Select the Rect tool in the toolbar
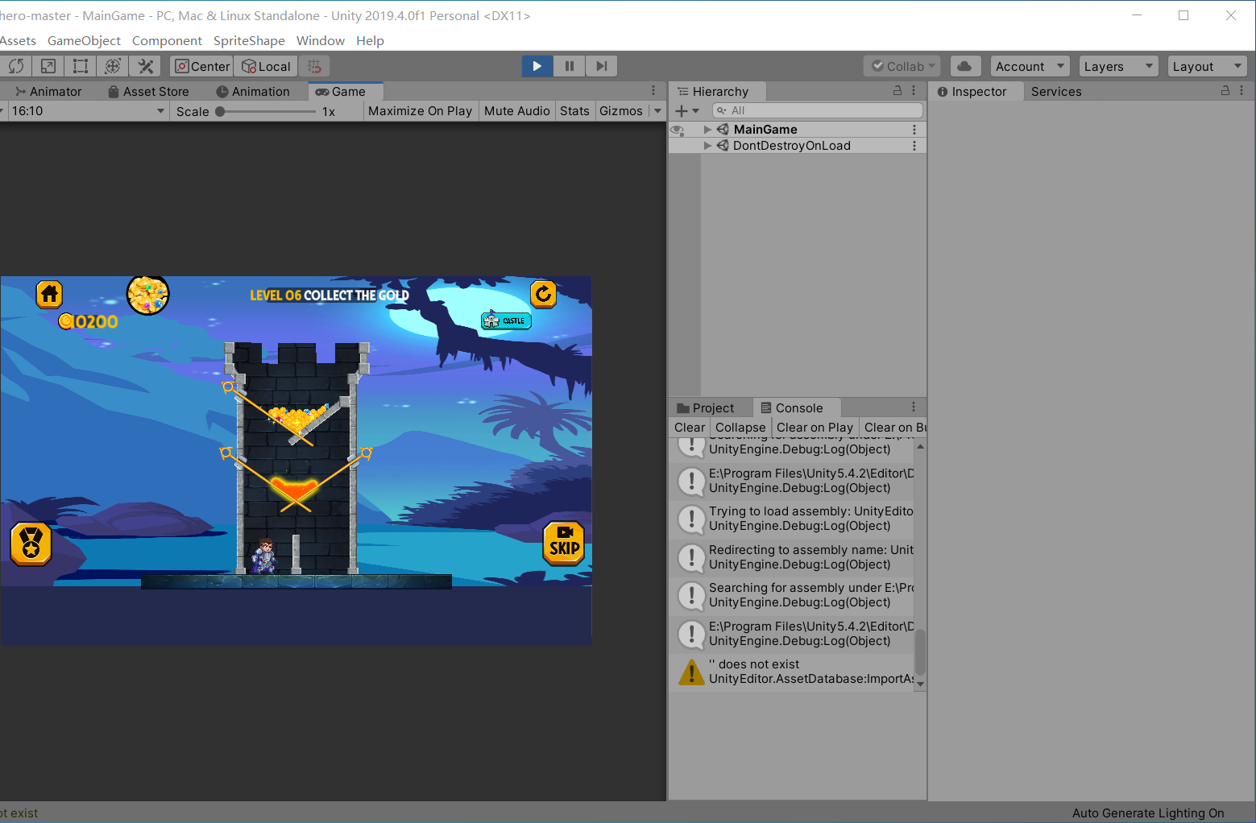This screenshot has height=823, width=1256. click(x=81, y=66)
